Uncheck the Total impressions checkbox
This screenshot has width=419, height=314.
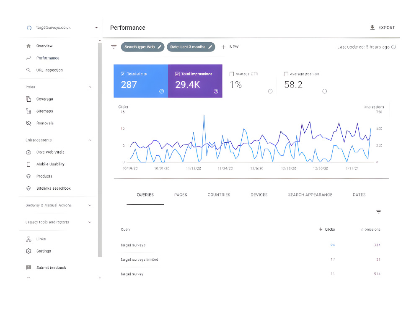(177, 74)
